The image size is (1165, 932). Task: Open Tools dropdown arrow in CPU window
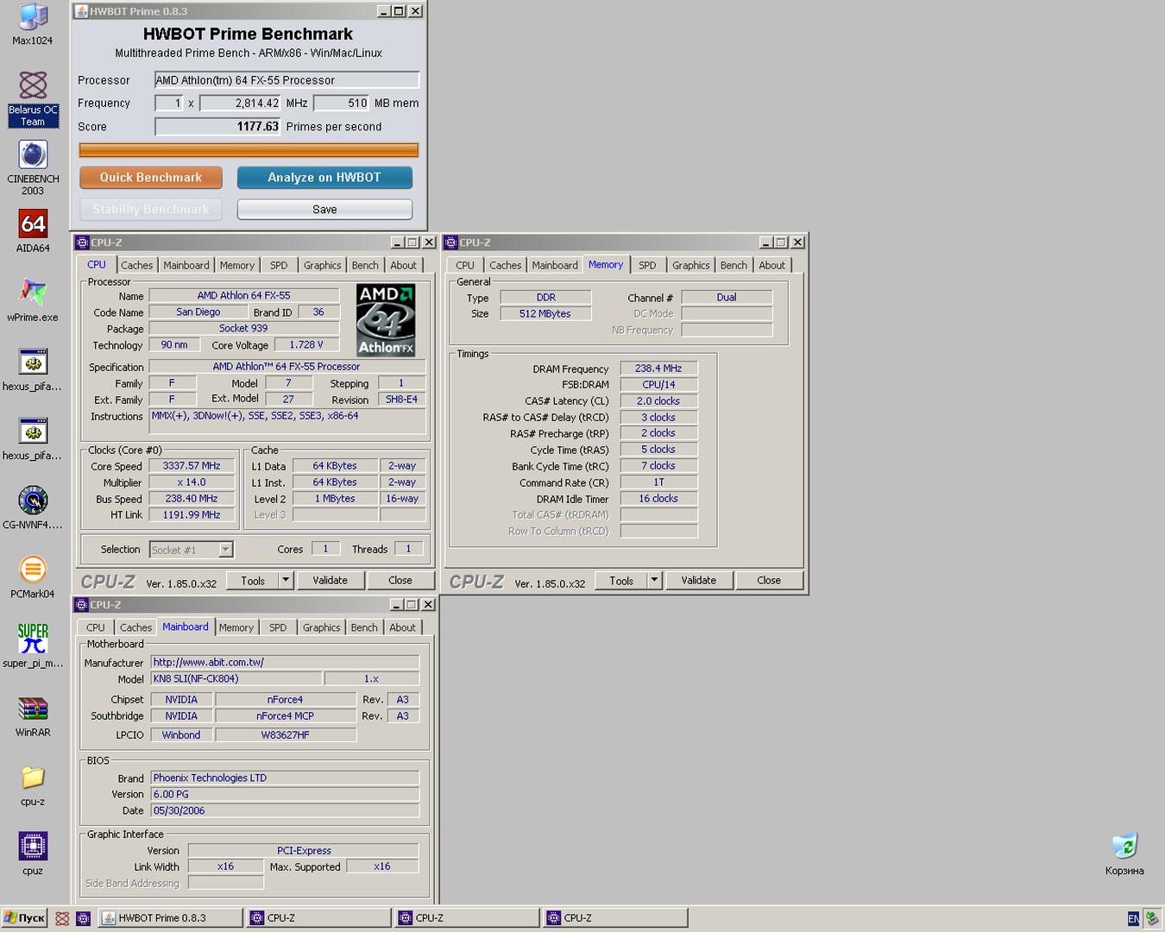point(286,581)
